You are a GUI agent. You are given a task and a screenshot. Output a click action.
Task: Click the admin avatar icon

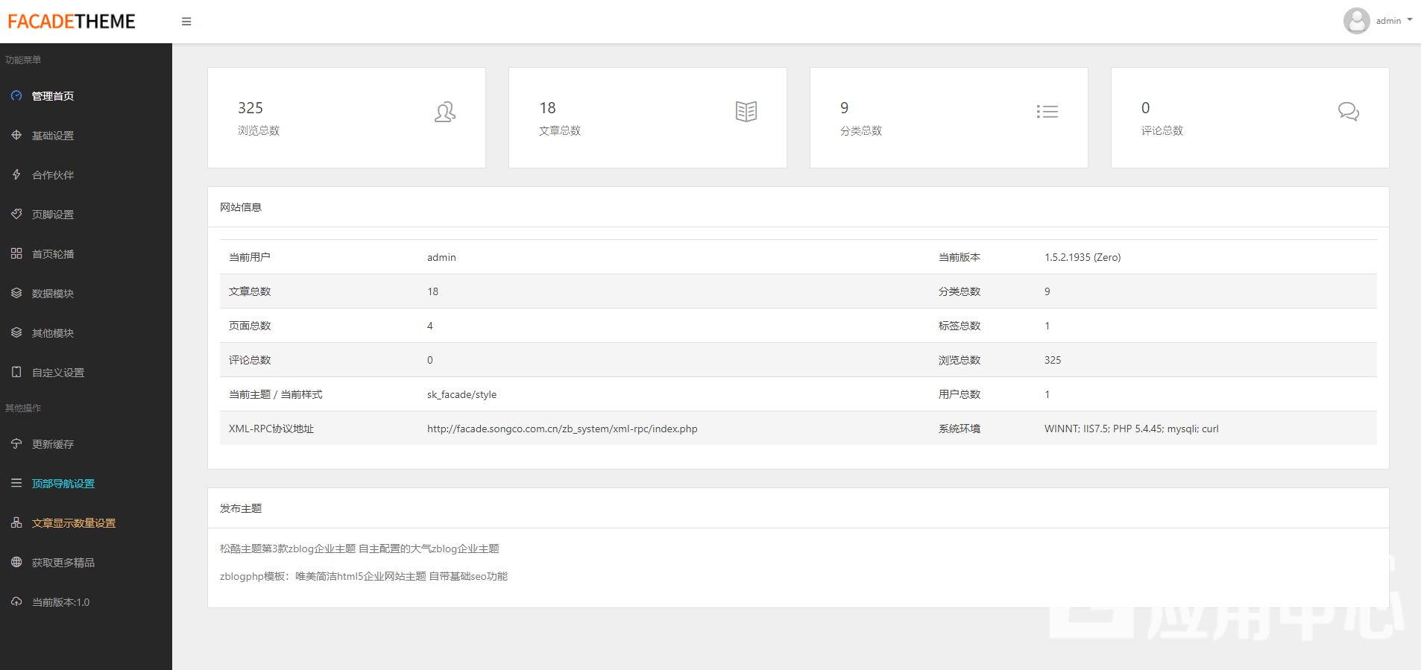coord(1356,21)
